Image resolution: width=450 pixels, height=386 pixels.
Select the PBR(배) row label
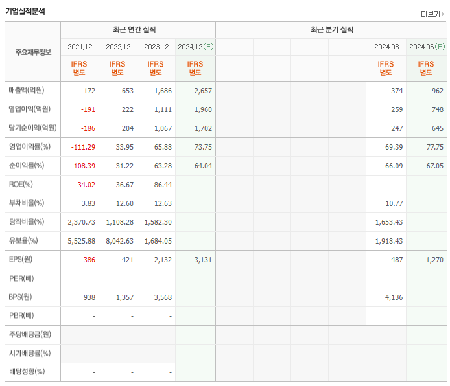click(21, 315)
